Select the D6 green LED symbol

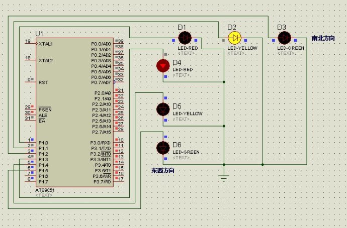tap(163, 148)
